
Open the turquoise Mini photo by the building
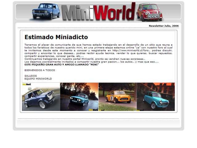(156, 97)
